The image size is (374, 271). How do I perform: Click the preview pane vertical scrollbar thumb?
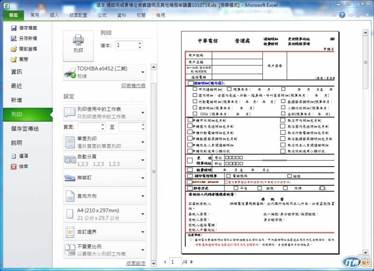pyautogui.click(x=366, y=62)
